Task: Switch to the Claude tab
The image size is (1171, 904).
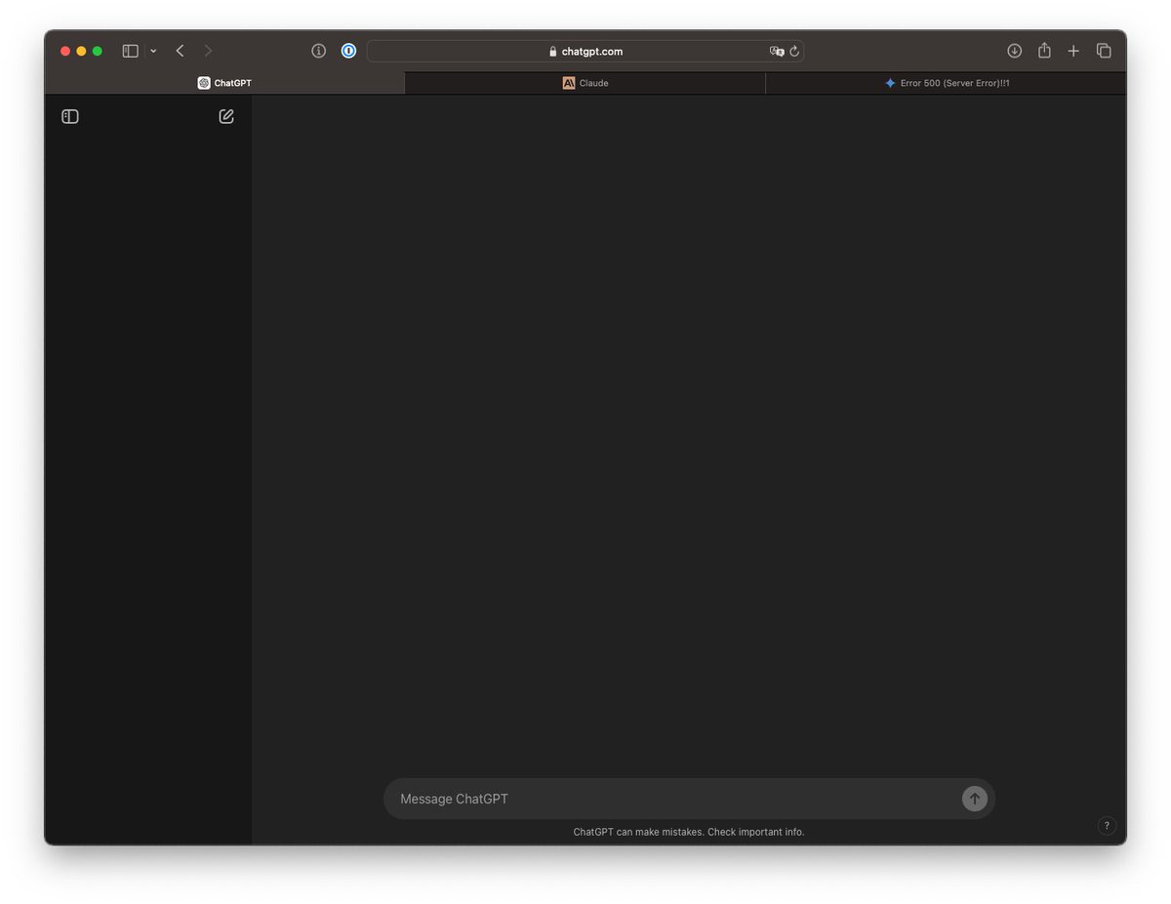Action: pos(585,83)
